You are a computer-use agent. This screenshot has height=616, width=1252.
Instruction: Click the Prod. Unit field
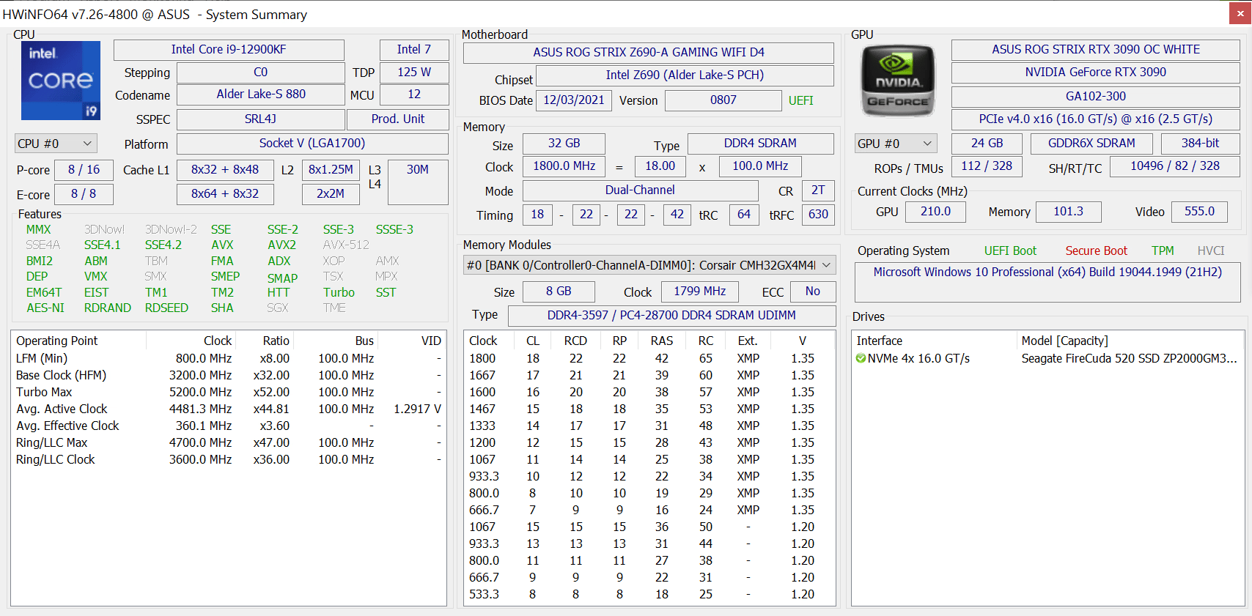coord(397,119)
